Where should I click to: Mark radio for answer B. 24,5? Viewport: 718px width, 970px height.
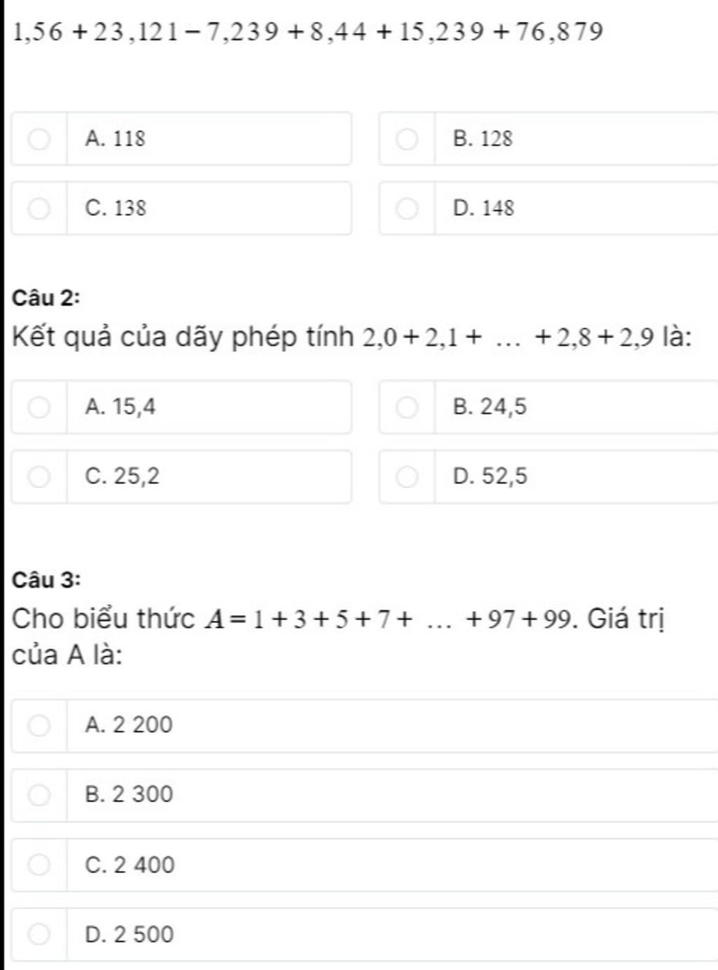(x=407, y=407)
